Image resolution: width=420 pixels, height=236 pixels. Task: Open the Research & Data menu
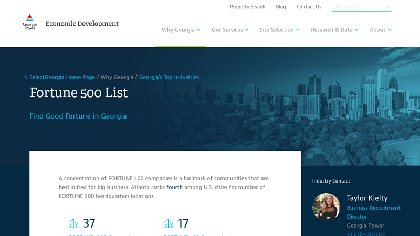click(334, 30)
